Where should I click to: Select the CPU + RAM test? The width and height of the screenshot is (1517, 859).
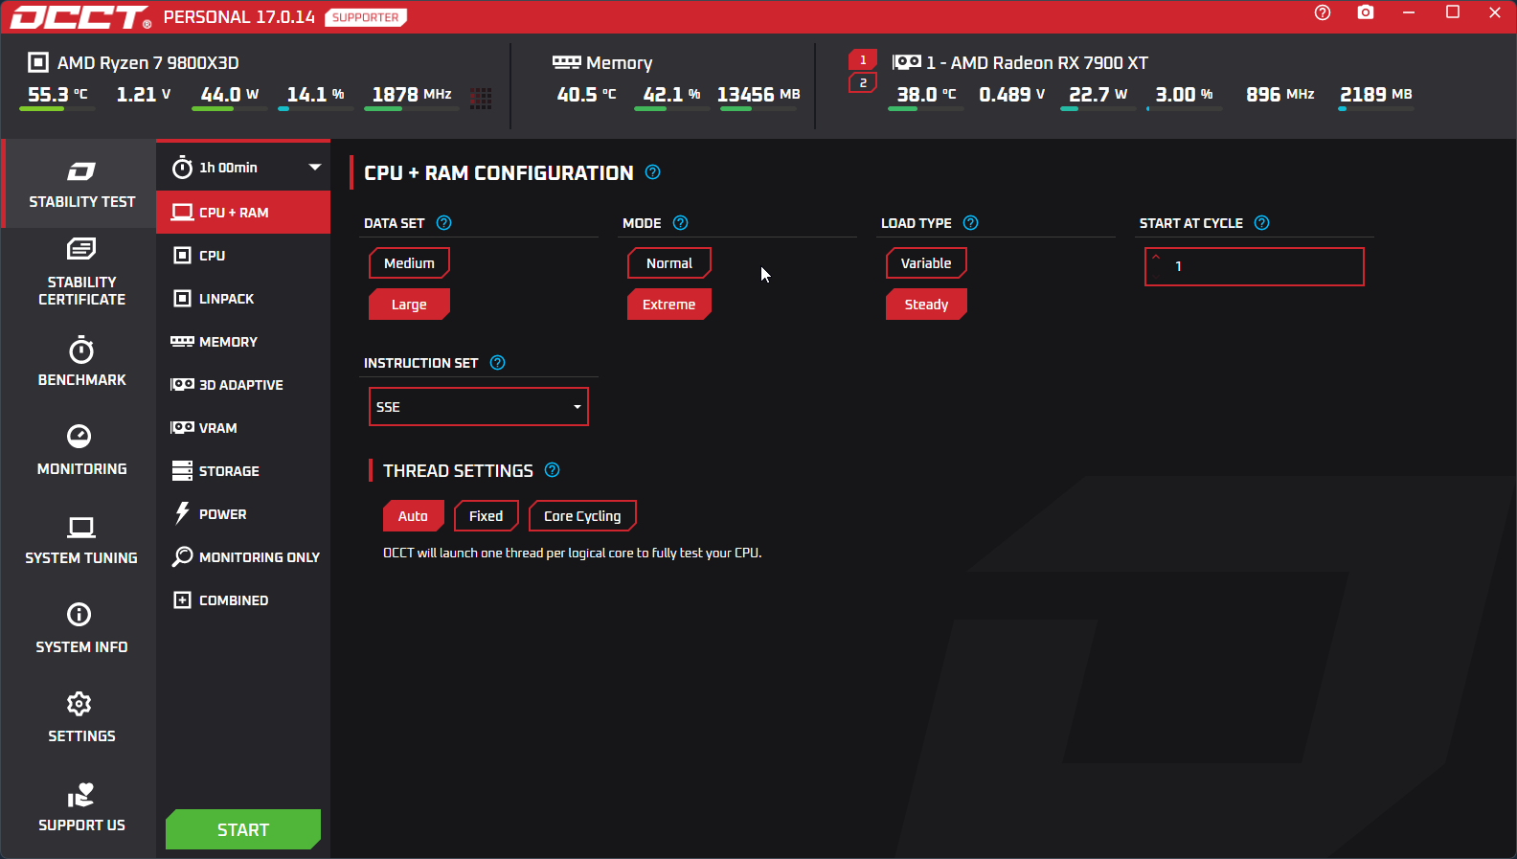(243, 213)
